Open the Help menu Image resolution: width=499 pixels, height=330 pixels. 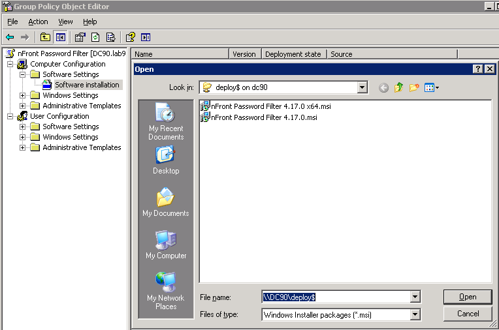tap(89, 22)
